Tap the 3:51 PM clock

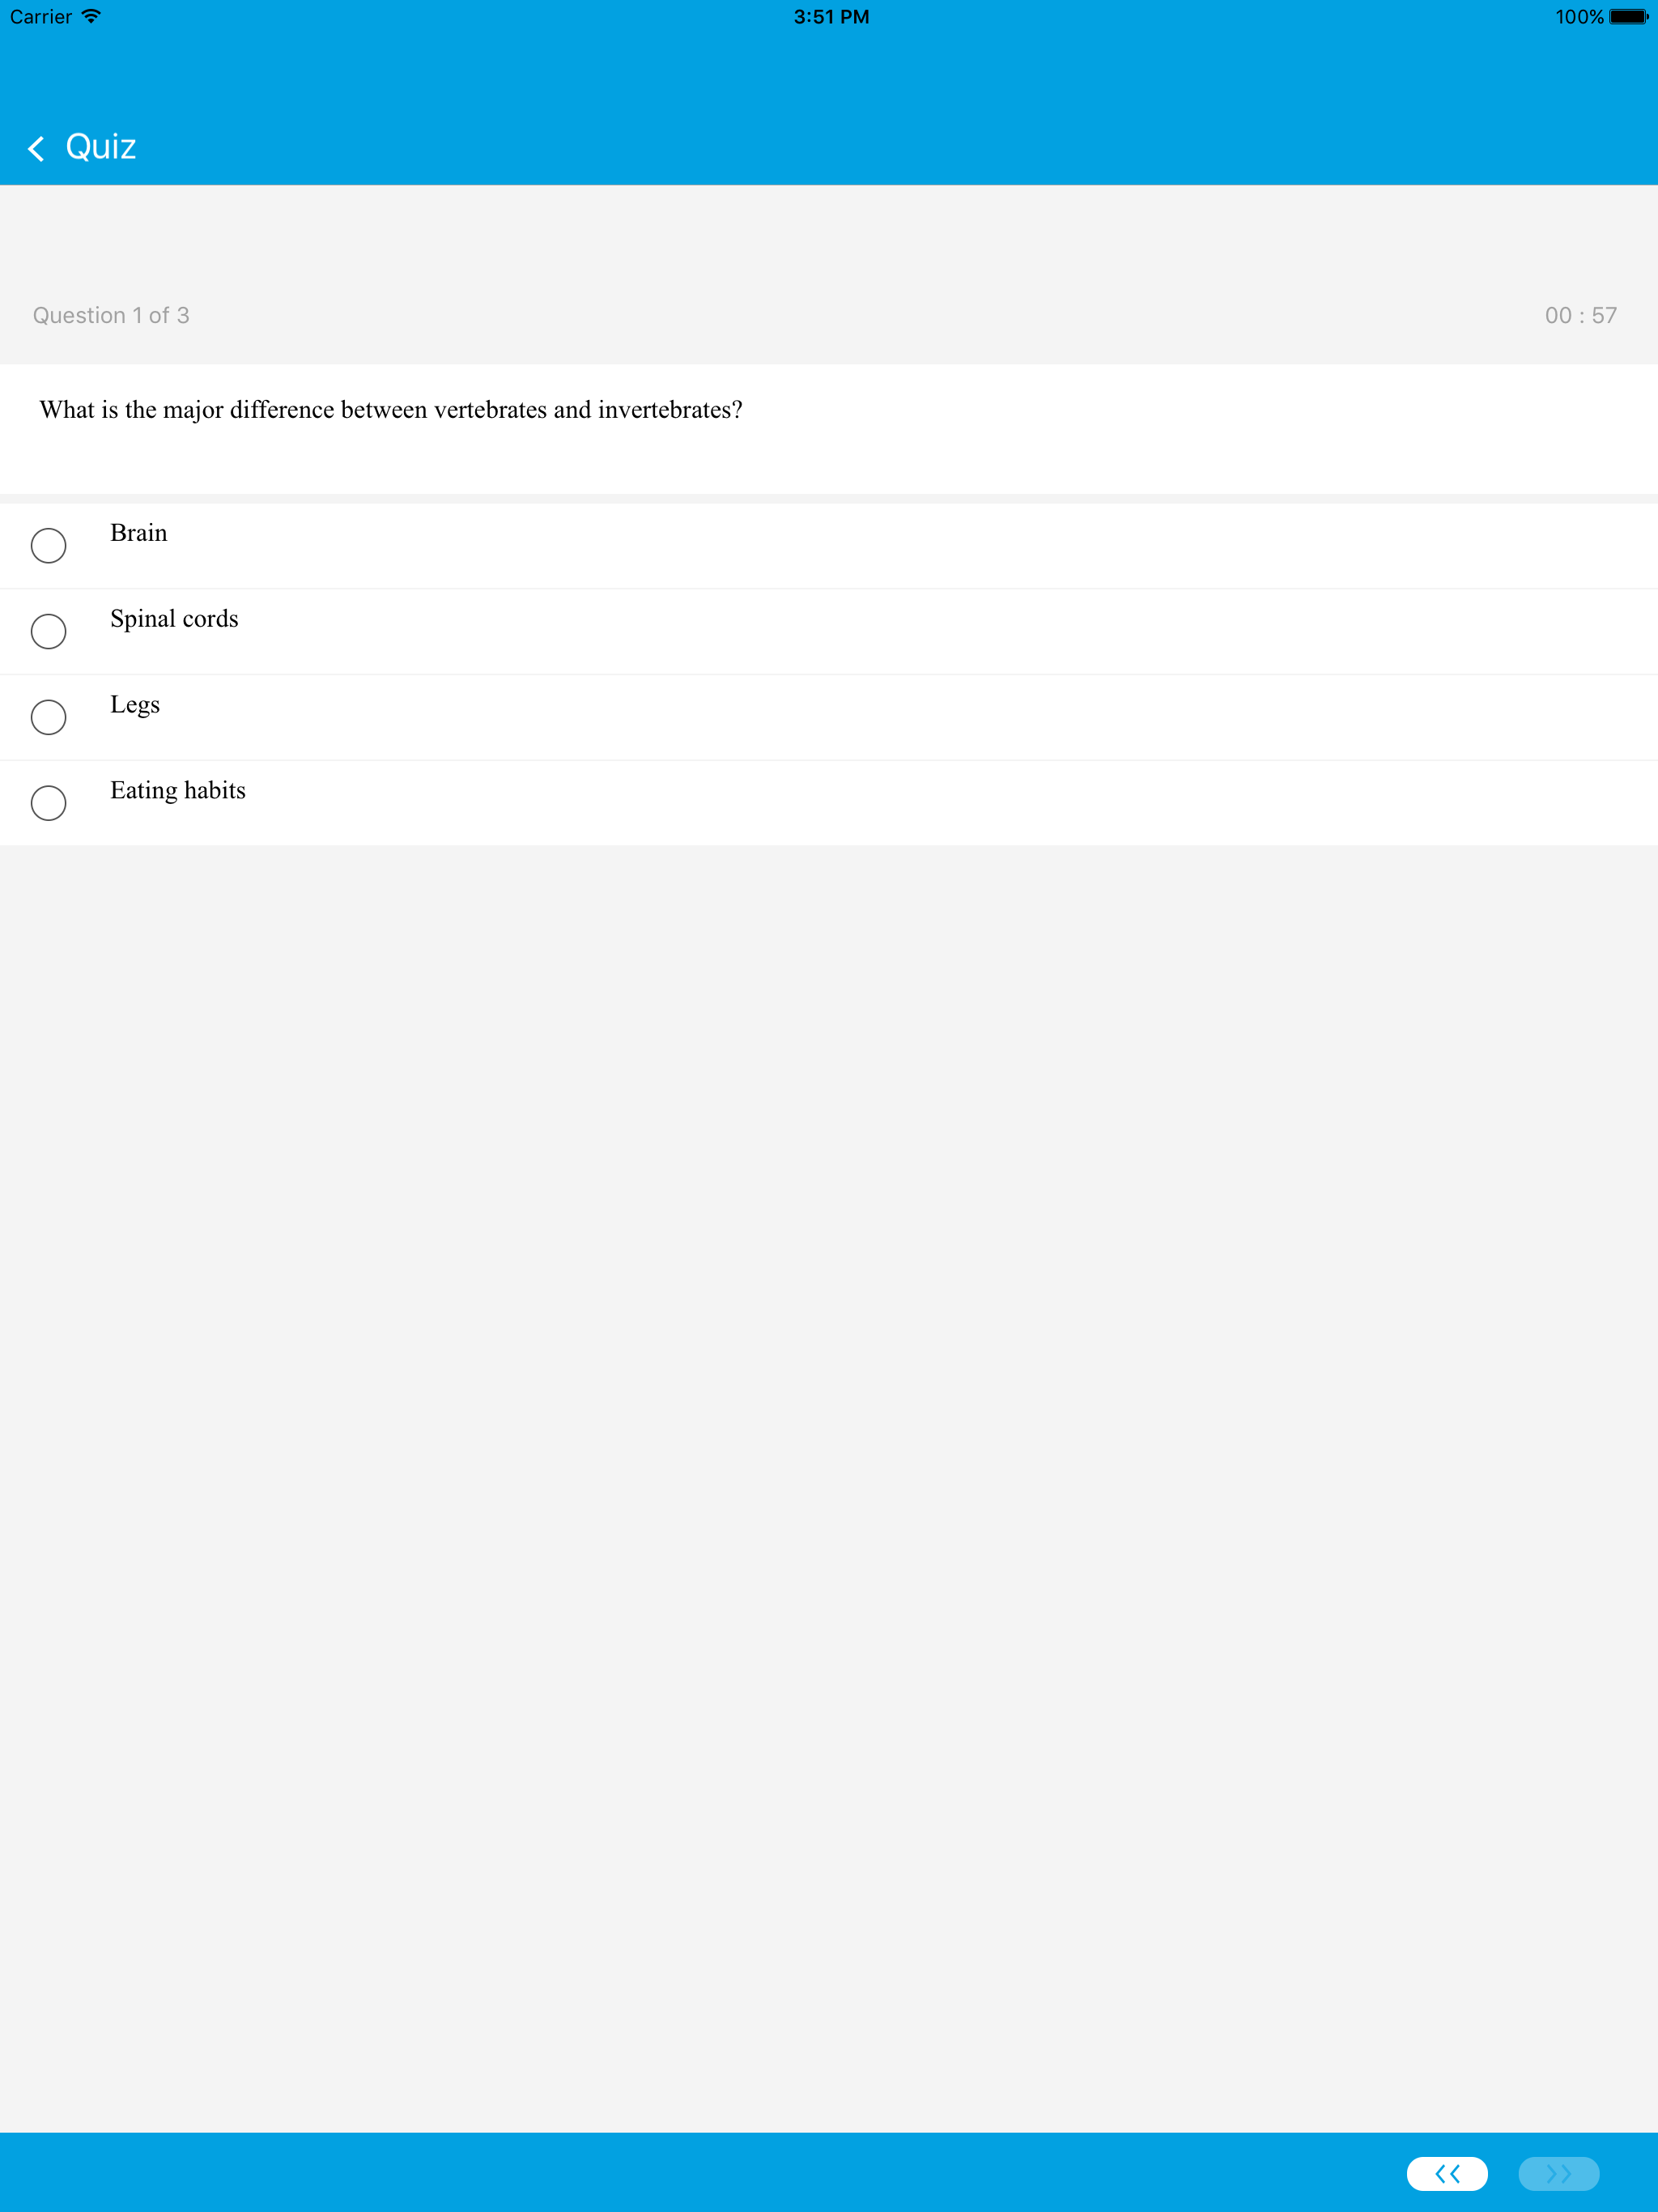point(831,17)
